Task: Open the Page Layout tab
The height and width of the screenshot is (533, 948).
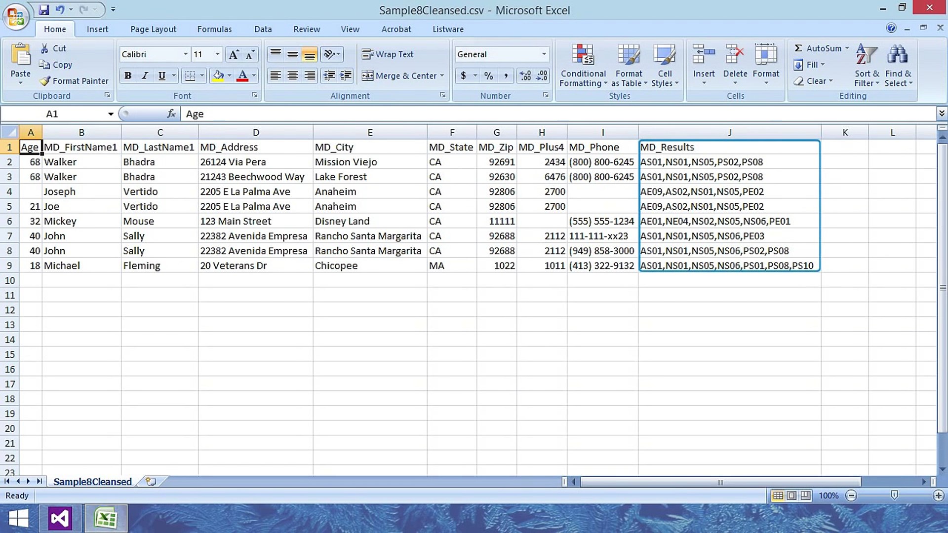Action: (x=153, y=29)
